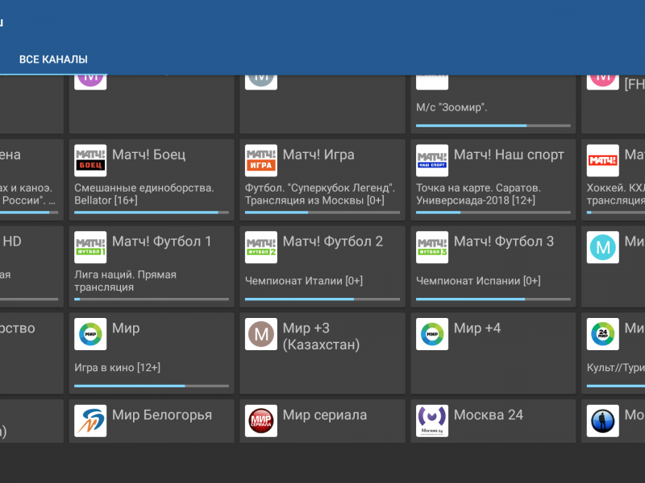
Task: Click program Смешанные единоборства. Bellator [16+]
Action: click(x=144, y=194)
